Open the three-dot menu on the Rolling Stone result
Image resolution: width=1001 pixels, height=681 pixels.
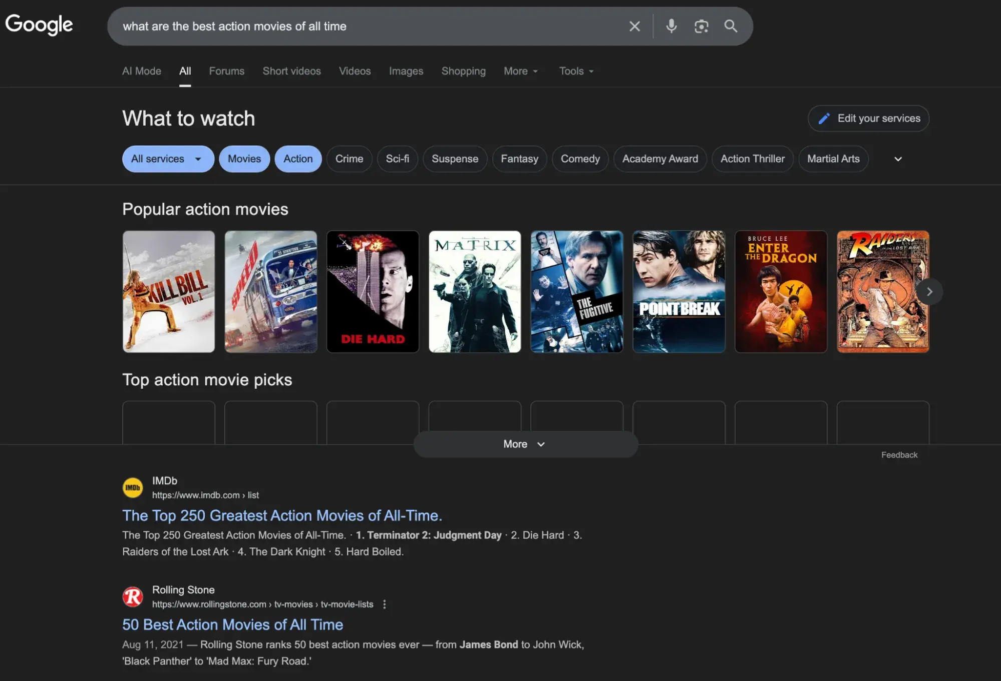tap(384, 604)
